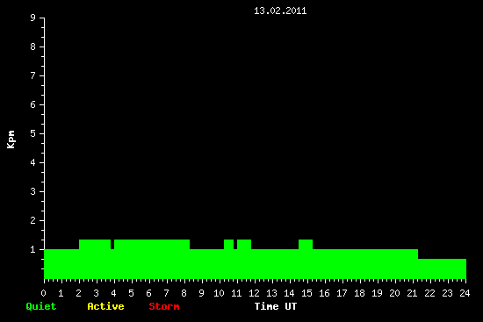
Task: Select hour 0 on the time axis
Action: 43,293
